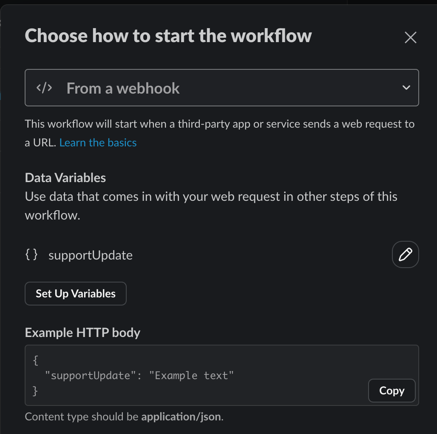Open the 'From a webhook' trigger dropdown
The height and width of the screenshot is (434, 437).
pos(222,88)
